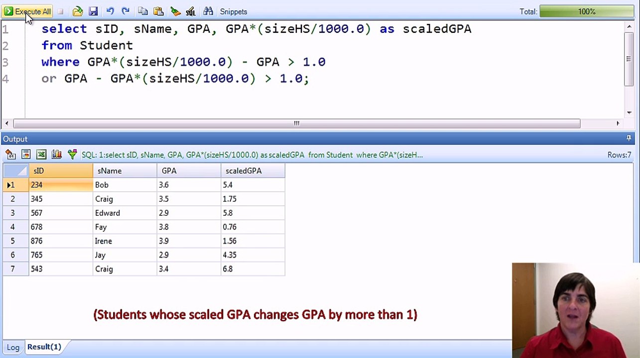
Task: Click cell with sID 234
Action: [x=61, y=185]
